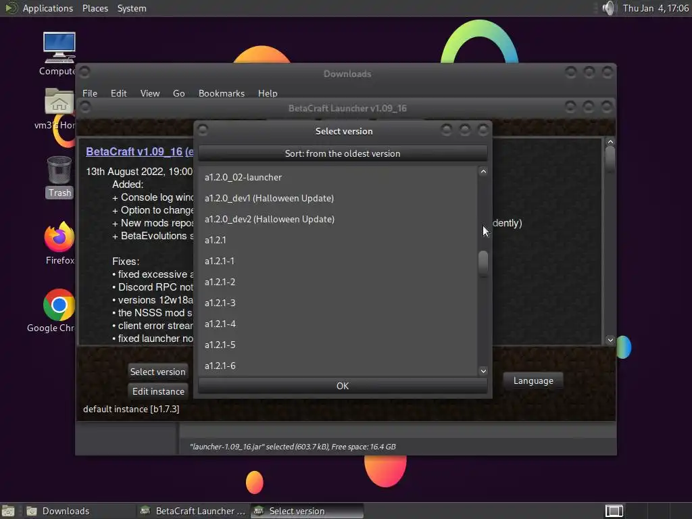692x519 pixels.
Task: Open the Places menu
Action: (95, 8)
